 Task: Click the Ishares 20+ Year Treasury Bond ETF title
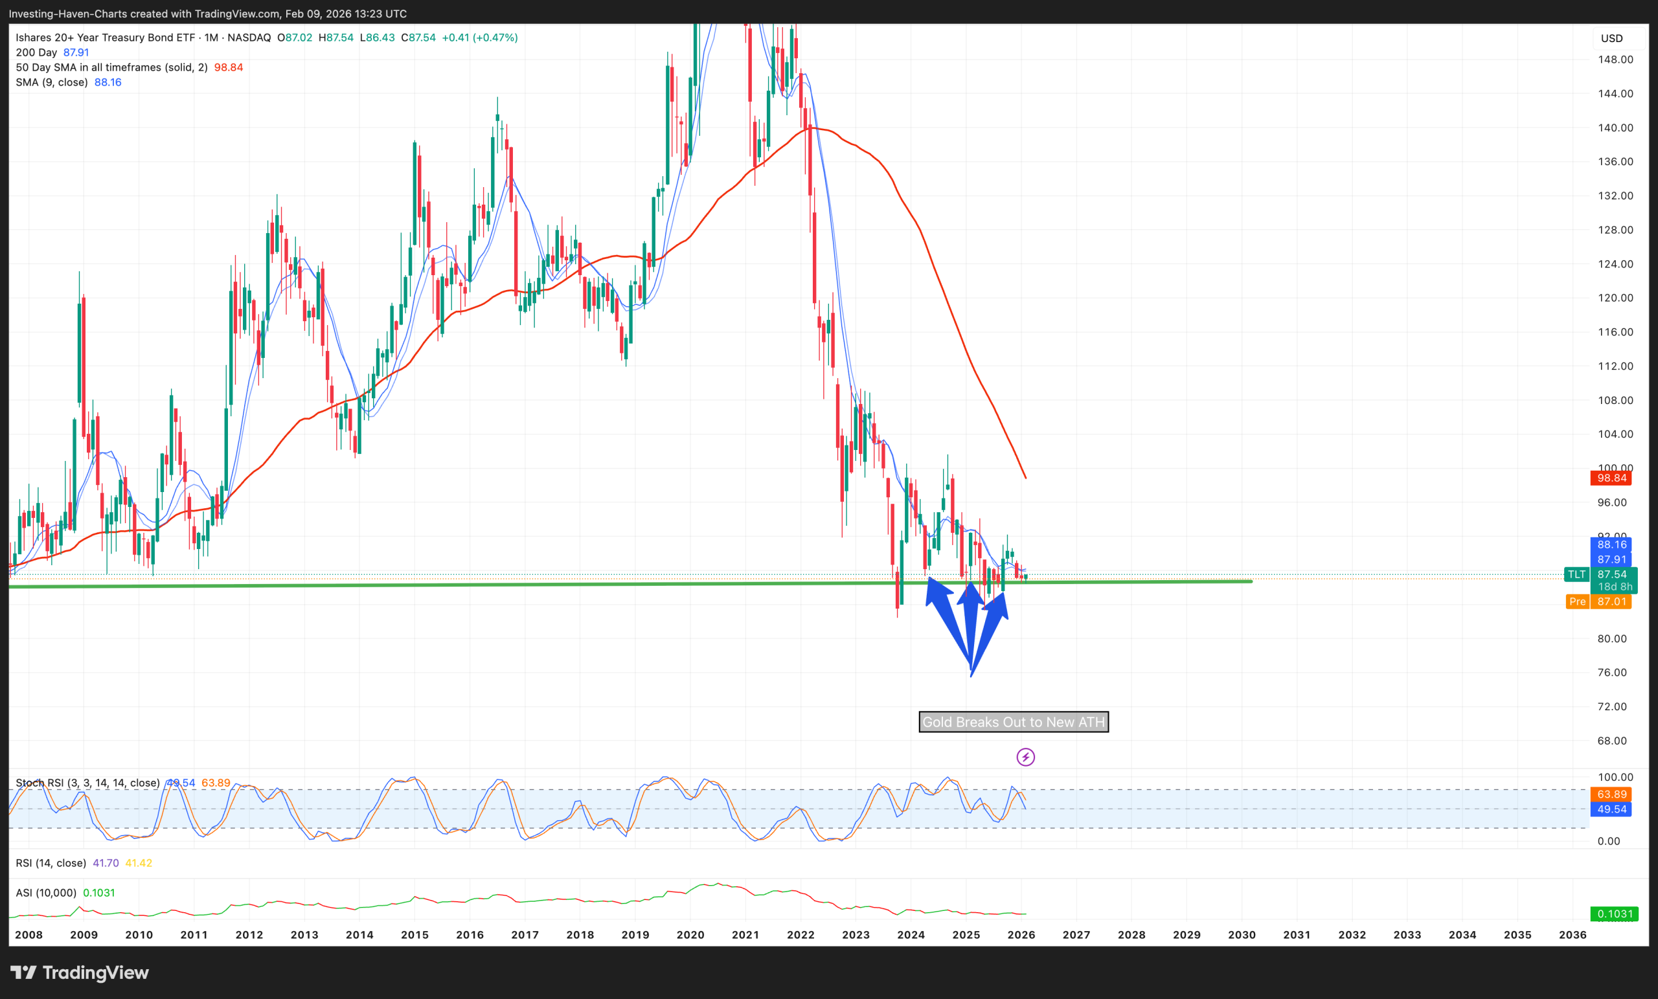point(104,38)
